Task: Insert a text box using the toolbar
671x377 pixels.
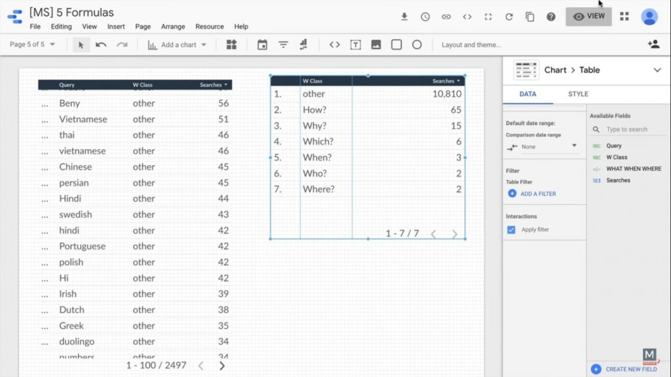Action: coord(356,45)
